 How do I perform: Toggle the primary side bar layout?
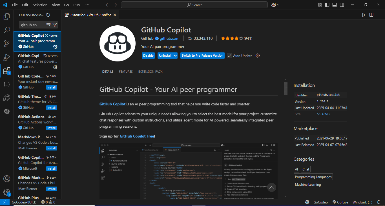point(327,5)
